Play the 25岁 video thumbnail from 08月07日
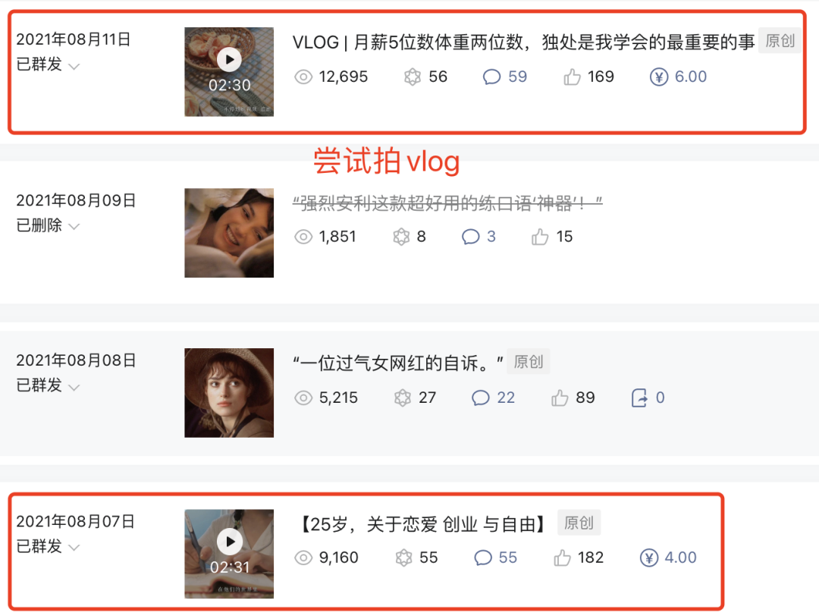819x616 pixels. (229, 554)
